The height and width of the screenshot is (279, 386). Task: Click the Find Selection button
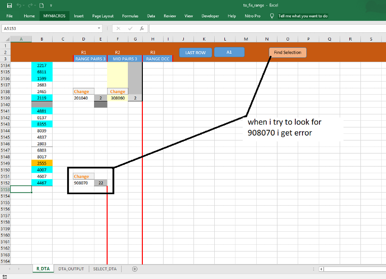coord(287,52)
